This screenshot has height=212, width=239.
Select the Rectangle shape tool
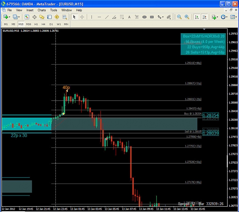pos(152,17)
